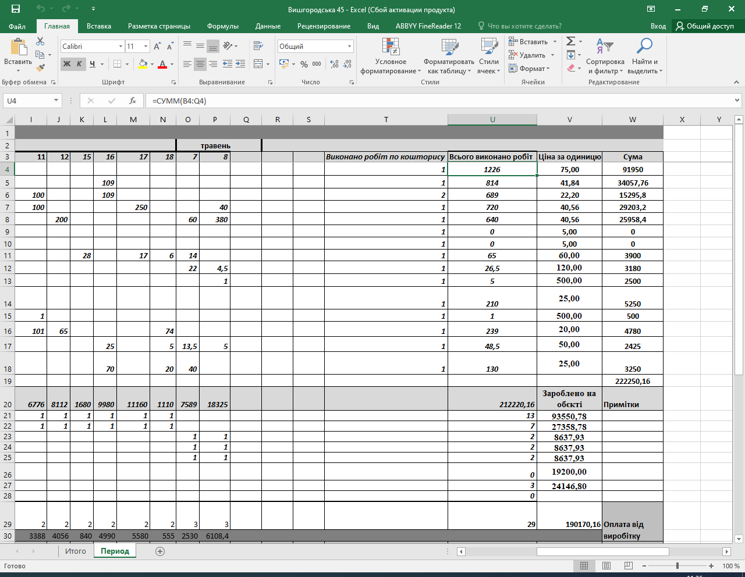Switch to the Итого sheet tab
The height and width of the screenshot is (577, 745).
coord(75,551)
